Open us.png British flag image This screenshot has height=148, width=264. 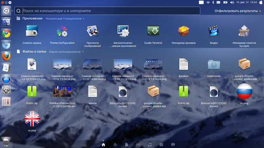click(x=32, y=119)
